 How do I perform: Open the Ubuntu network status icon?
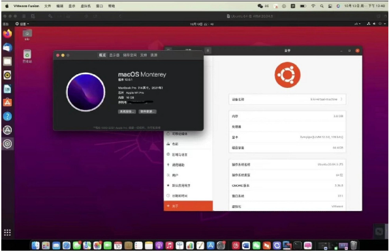[x=368, y=23]
